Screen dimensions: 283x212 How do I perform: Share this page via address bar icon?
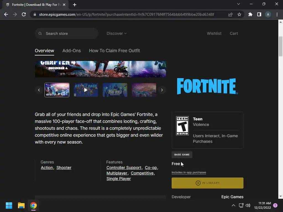click(x=230, y=14)
